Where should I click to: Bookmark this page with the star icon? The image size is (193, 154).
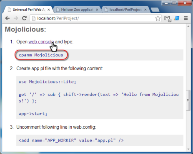point(158,18)
